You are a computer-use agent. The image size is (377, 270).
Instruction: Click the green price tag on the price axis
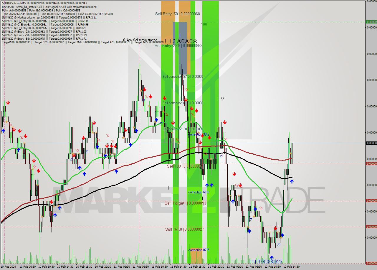(x=371, y=22)
